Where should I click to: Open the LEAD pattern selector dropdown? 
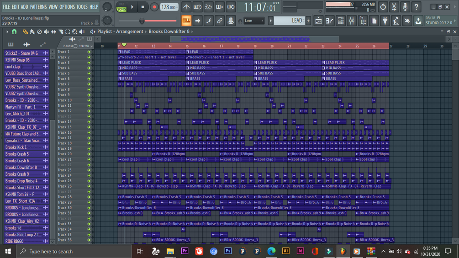click(x=289, y=21)
